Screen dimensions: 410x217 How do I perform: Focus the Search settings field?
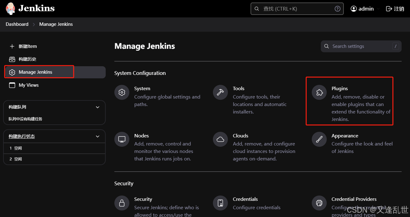(x=361, y=46)
